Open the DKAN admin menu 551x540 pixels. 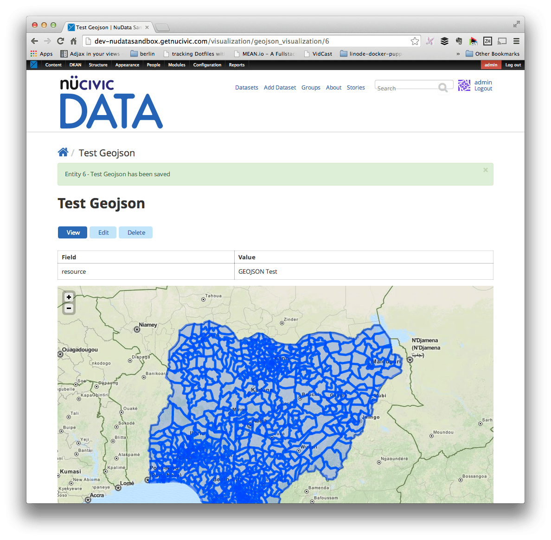(x=75, y=64)
